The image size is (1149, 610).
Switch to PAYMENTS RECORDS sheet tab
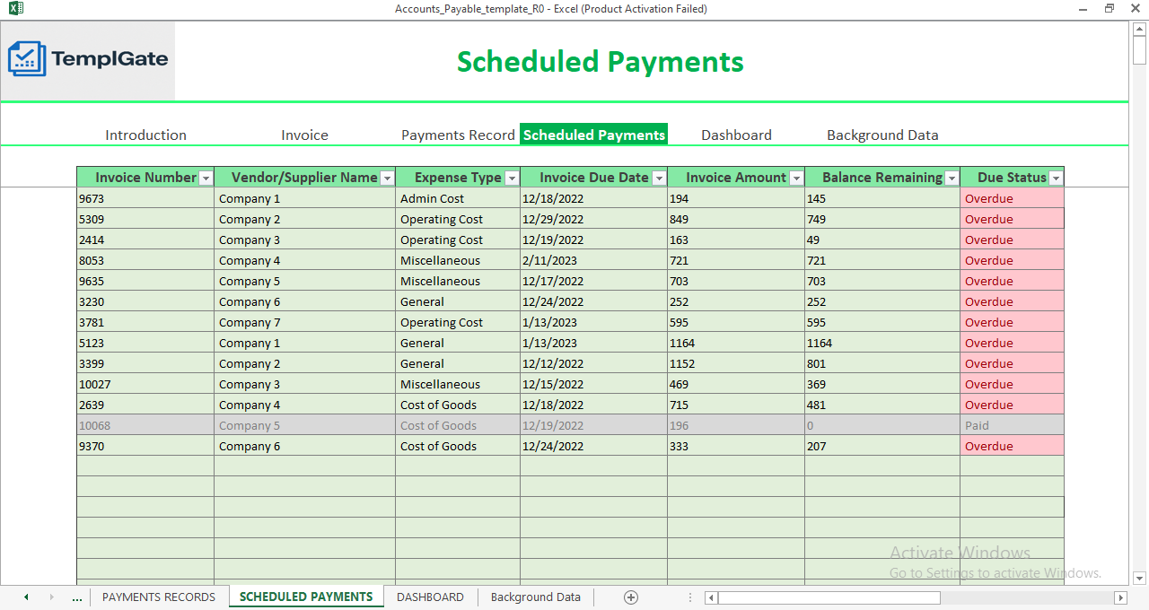click(159, 597)
